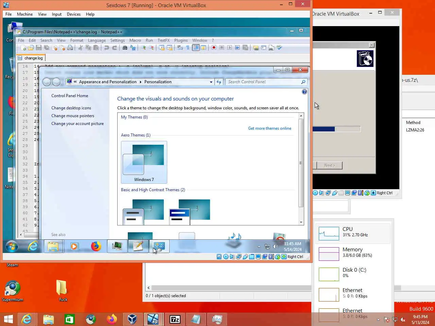Select Disk 0 (C:) in Task Manager

(353, 274)
